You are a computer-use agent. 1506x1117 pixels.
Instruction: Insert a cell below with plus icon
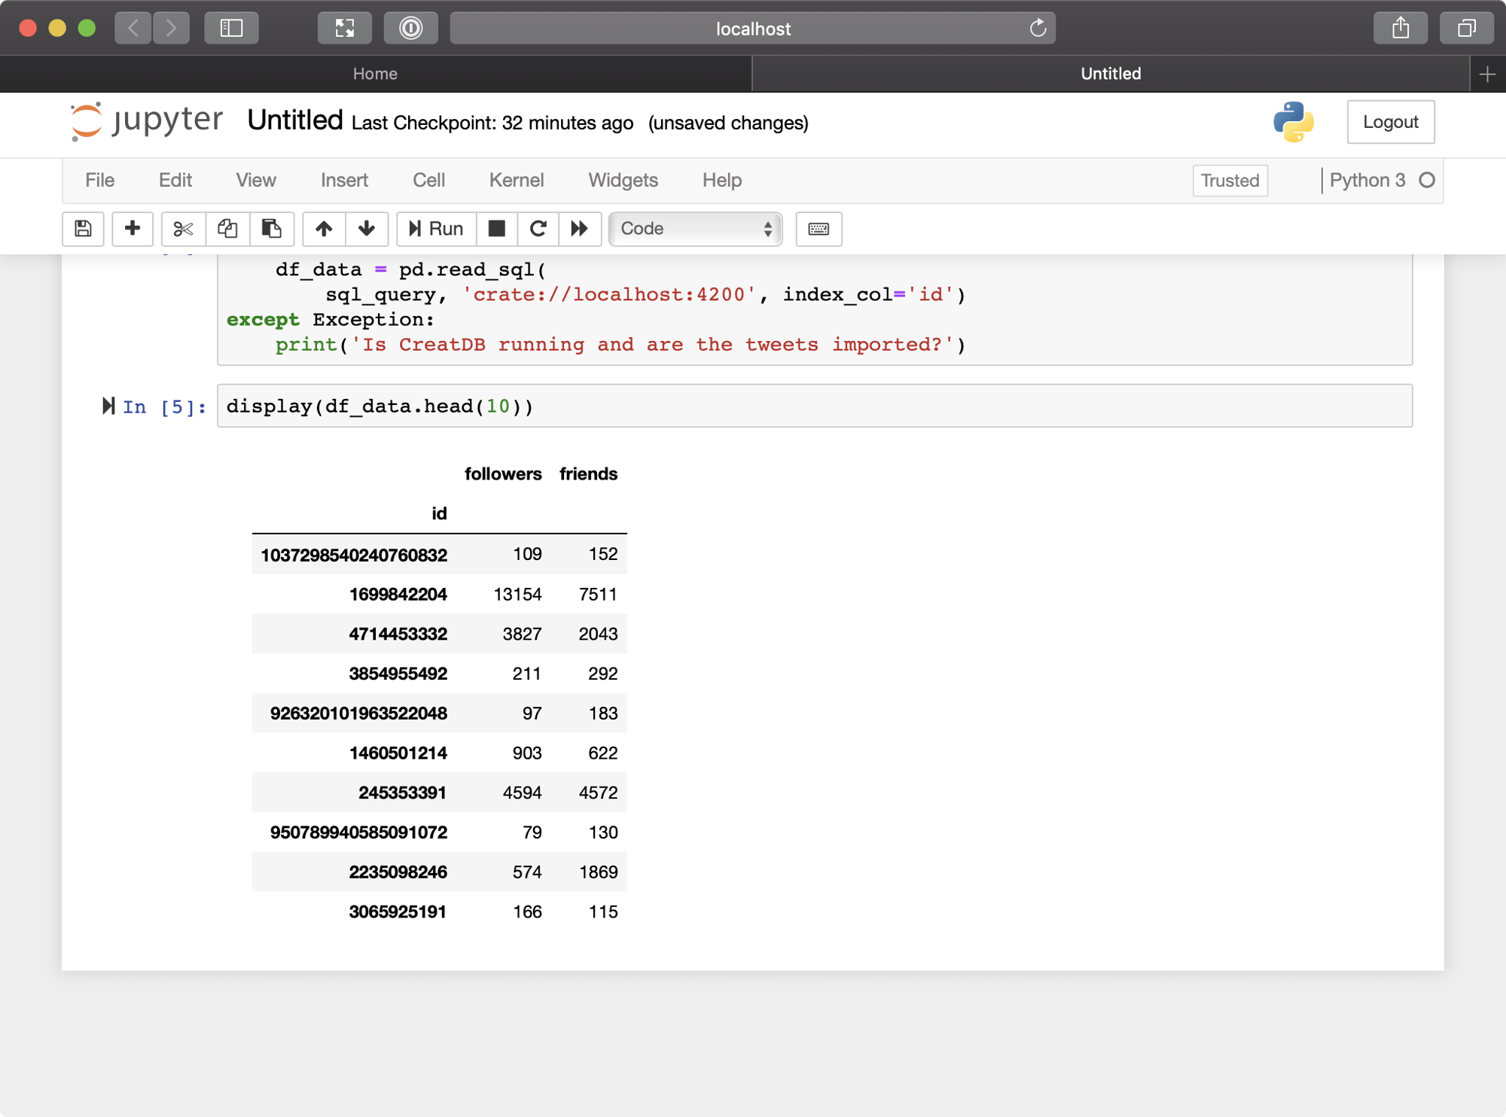[x=133, y=229]
